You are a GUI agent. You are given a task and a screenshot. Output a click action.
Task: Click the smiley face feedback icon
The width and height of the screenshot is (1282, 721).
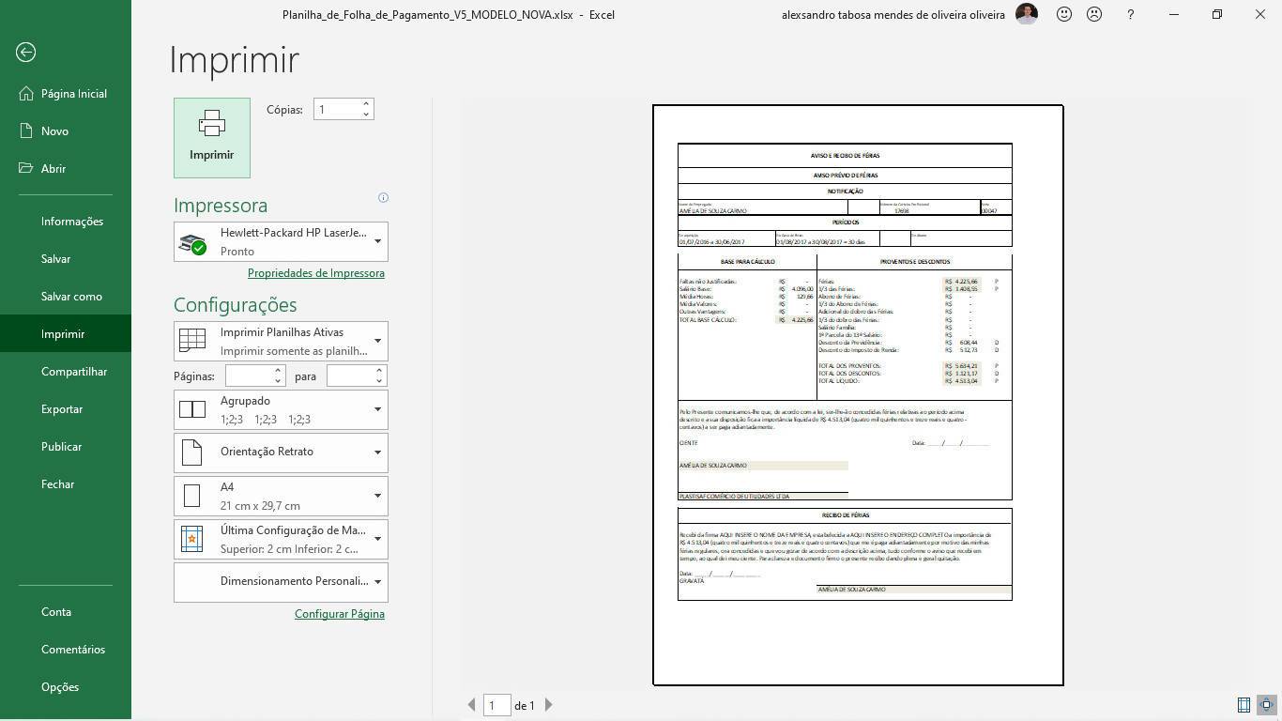1064,15
